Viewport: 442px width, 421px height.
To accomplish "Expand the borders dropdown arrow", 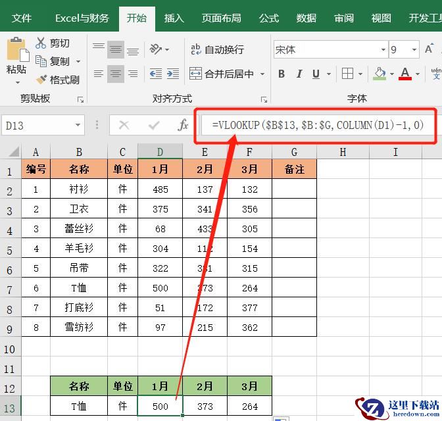I will [x=360, y=74].
